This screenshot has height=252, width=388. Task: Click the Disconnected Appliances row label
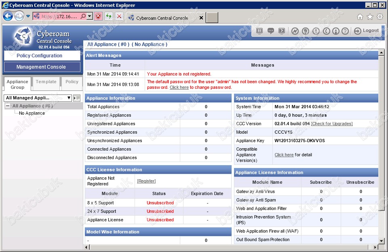pyautogui.click(x=112, y=157)
